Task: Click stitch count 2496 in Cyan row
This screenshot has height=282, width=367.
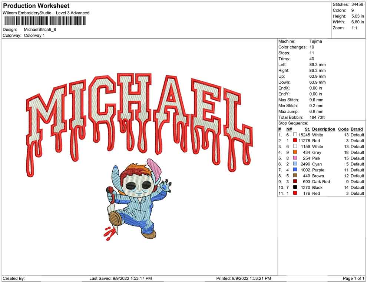Action: (x=305, y=164)
